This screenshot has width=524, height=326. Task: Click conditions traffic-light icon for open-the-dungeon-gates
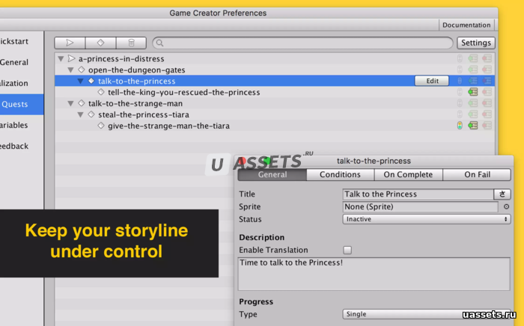[x=460, y=70]
